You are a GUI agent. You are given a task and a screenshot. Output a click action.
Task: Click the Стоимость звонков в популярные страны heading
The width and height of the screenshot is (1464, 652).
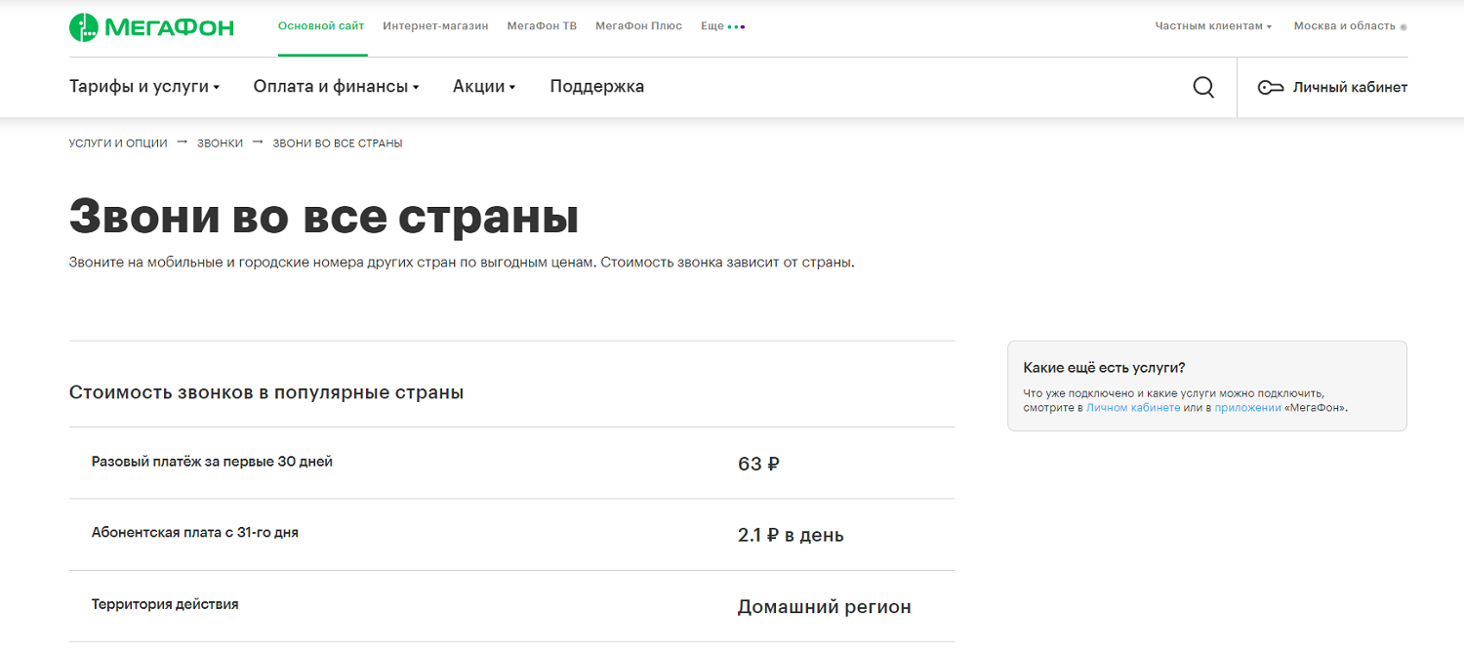tap(266, 392)
